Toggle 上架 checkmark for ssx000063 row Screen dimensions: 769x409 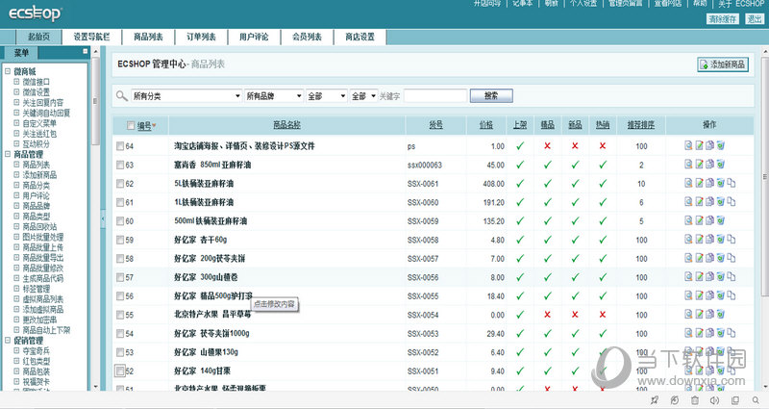pos(520,165)
